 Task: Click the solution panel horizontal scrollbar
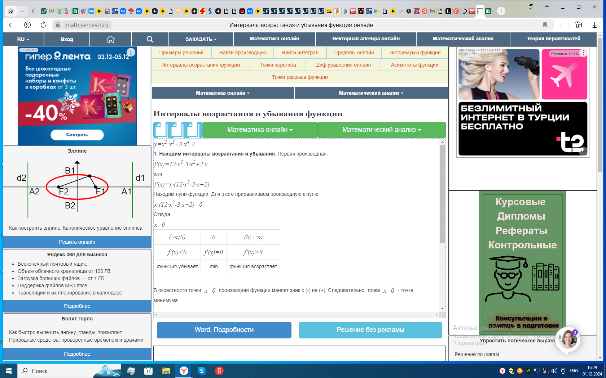pos(296,315)
